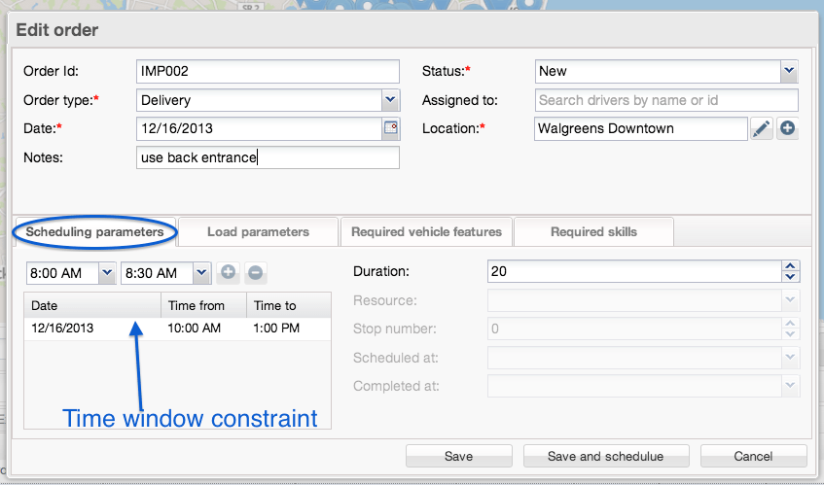Edit location using the pencil icon
The width and height of the screenshot is (824, 485).
coord(761,128)
